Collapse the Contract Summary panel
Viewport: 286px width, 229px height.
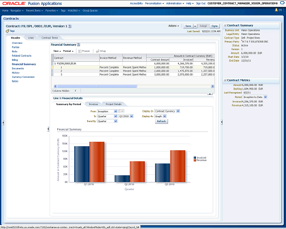(x=225, y=25)
